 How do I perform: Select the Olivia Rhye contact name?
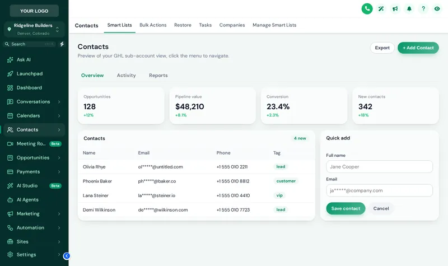[94, 167]
